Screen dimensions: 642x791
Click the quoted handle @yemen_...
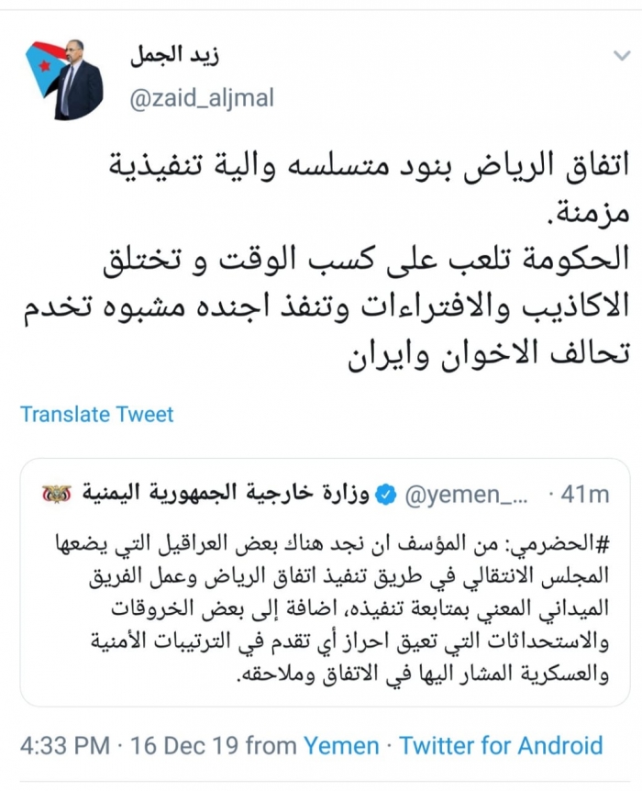click(x=468, y=496)
